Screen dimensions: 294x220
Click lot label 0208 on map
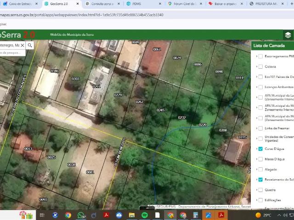pos(223,130)
